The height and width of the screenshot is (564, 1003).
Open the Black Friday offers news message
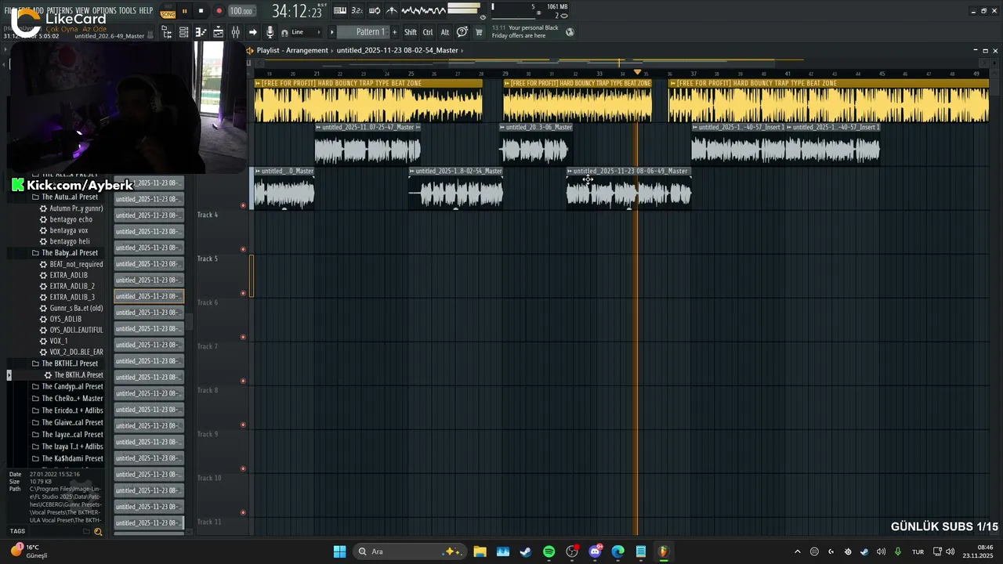pos(525,32)
